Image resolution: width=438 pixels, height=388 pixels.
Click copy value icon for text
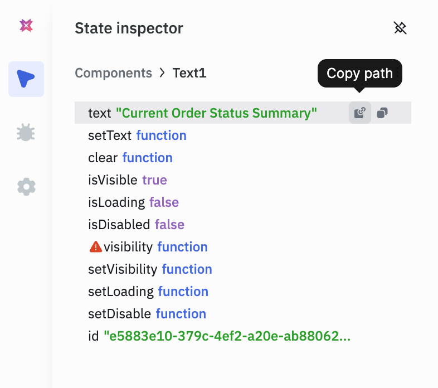[x=382, y=113]
